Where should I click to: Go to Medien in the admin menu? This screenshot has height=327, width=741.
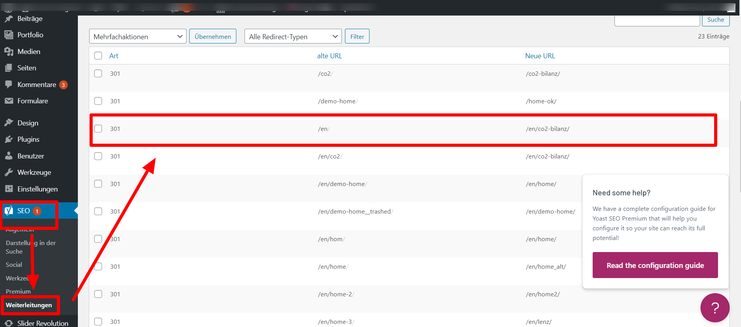coord(29,52)
